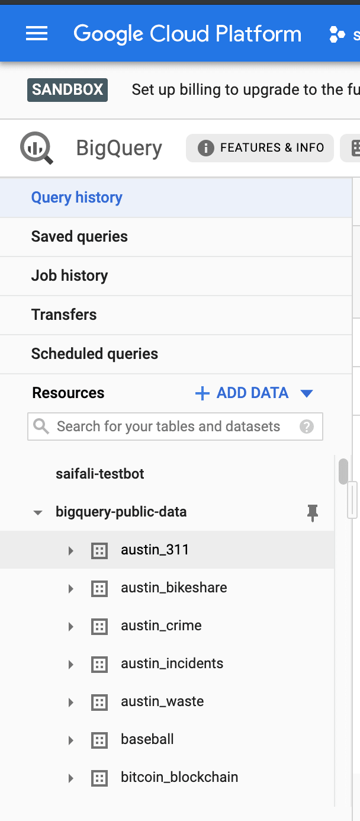Viewport: 360px width, 821px height.
Task: Go to Scheduled queries
Action: click(x=95, y=354)
